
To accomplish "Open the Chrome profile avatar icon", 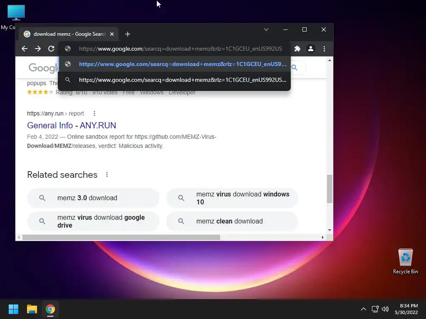I will coord(310,49).
